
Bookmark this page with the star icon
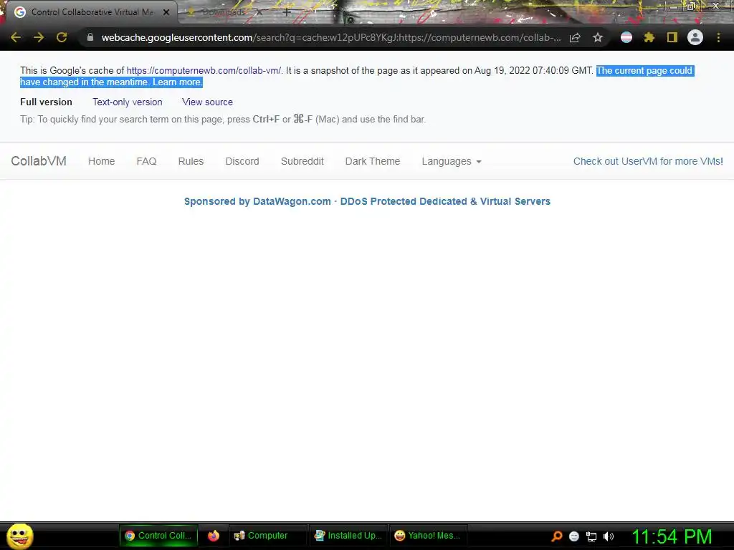tap(598, 37)
